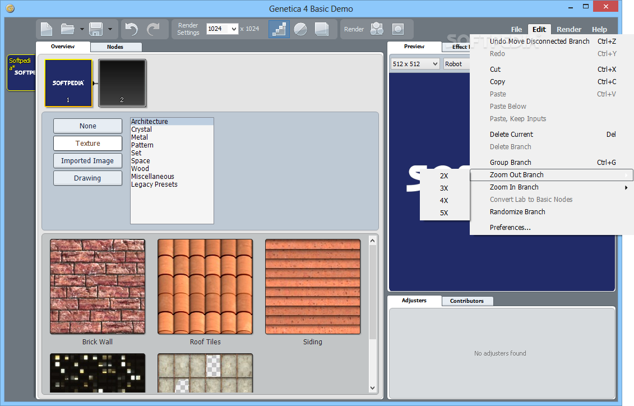The image size is (634, 406).
Task: Choose the Siding texture thumbnail
Action: click(313, 287)
